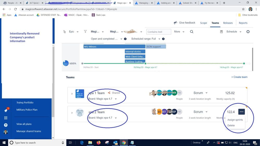Open plan settings gear icon
260x146 pixels.
(248, 32)
